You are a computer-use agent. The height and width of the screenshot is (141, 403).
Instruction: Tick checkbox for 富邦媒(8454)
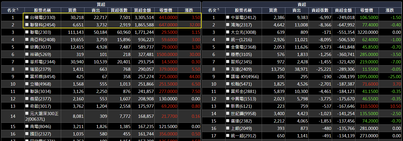point(27,76)
